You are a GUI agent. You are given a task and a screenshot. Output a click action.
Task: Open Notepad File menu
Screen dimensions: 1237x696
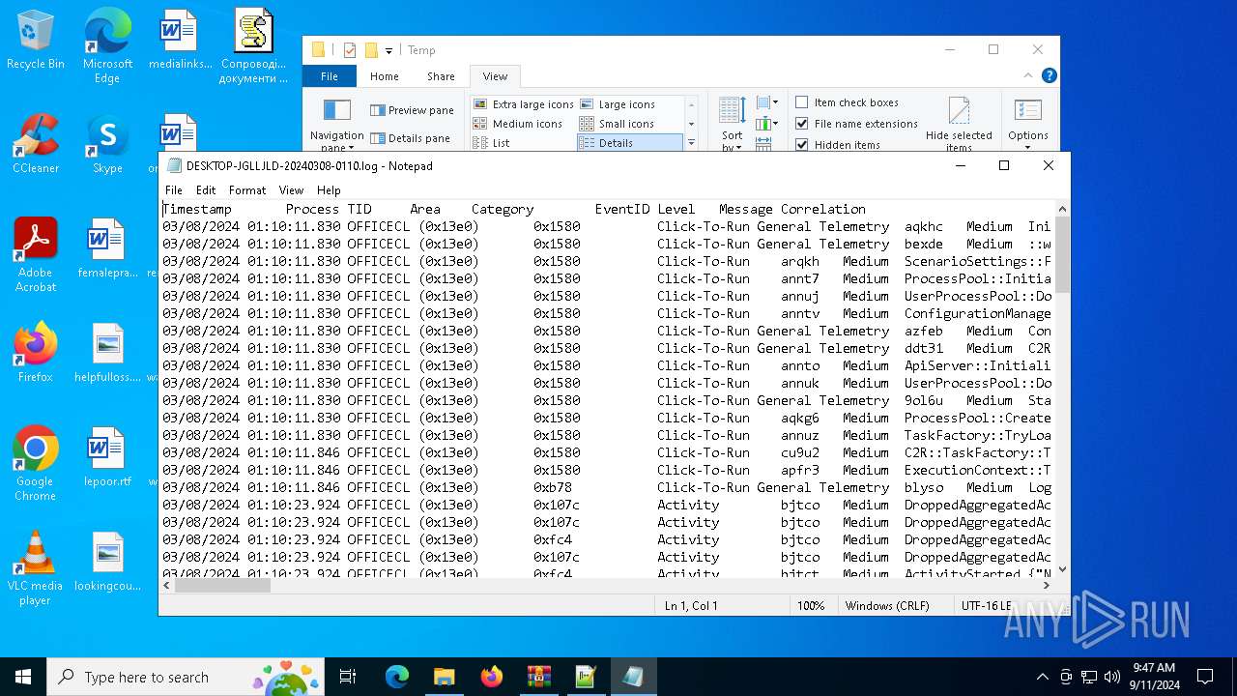pyautogui.click(x=174, y=190)
